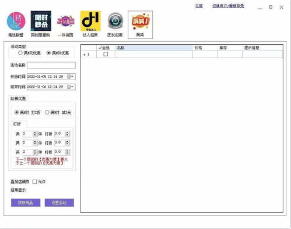
Task: Open the 开始时间 calendar dropdown
Action: (x=71, y=77)
